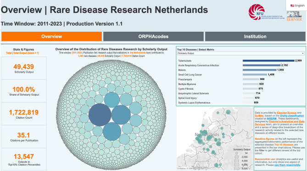
Task: Select the Overview tab
Action: pos(52,36)
